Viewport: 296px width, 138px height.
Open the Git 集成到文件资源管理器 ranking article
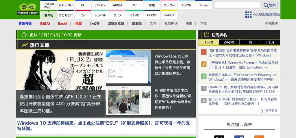click(x=243, y=53)
